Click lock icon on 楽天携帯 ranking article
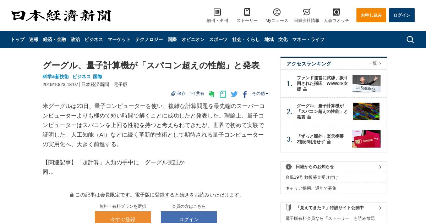 [329, 142]
